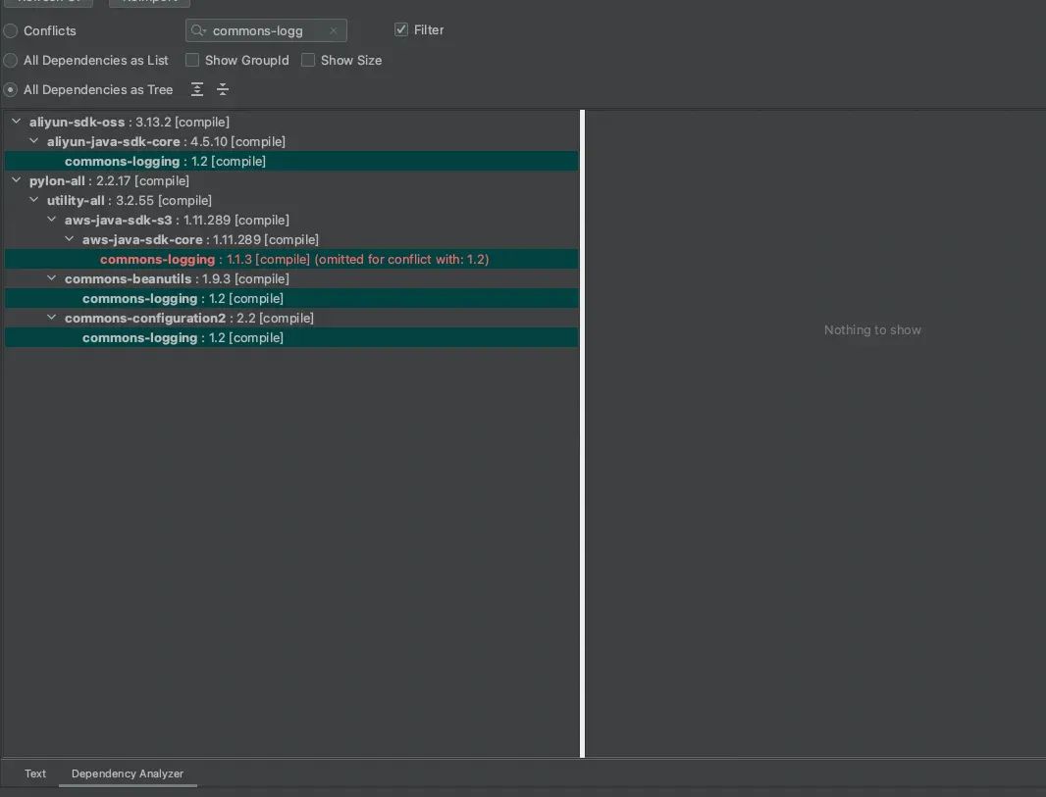
Task: Collapse the aws-java-sdk-s3 node
Action: point(53,220)
